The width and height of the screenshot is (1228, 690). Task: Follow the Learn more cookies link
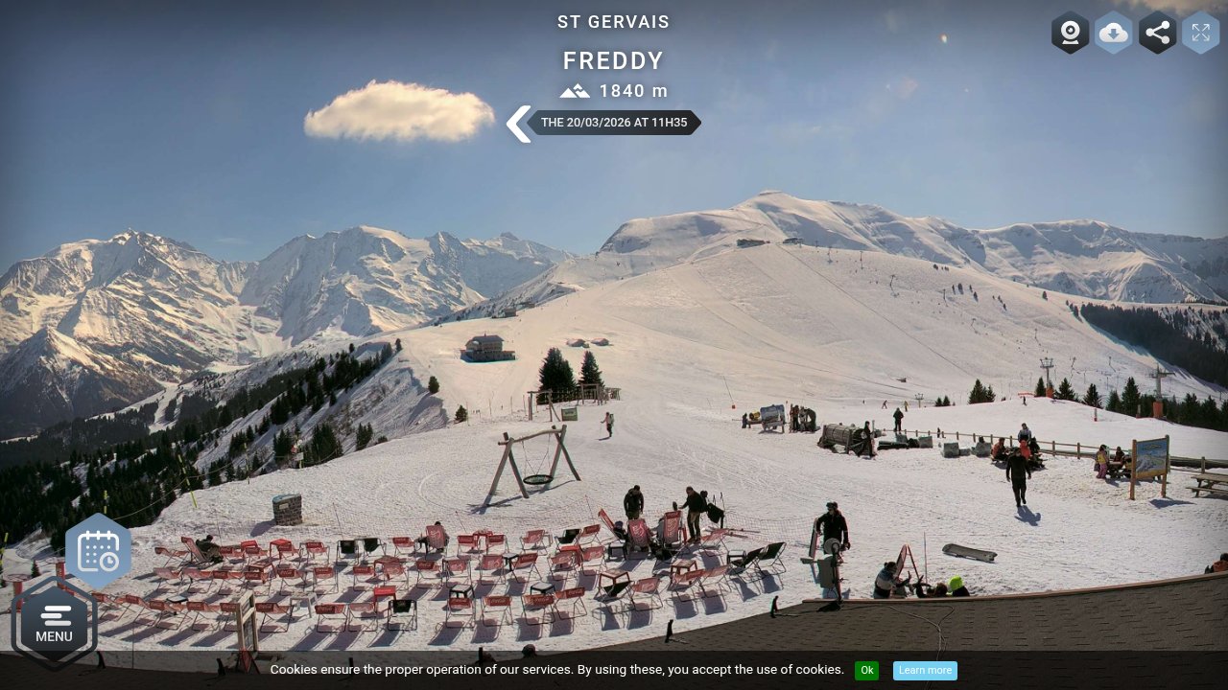925,671
